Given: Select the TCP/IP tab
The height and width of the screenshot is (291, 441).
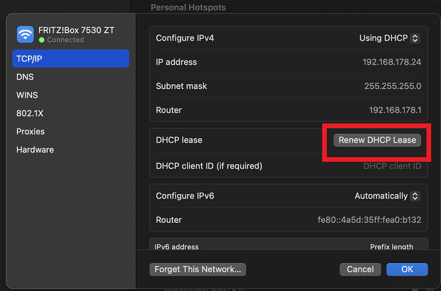Looking at the screenshot, I should tap(70, 58).
